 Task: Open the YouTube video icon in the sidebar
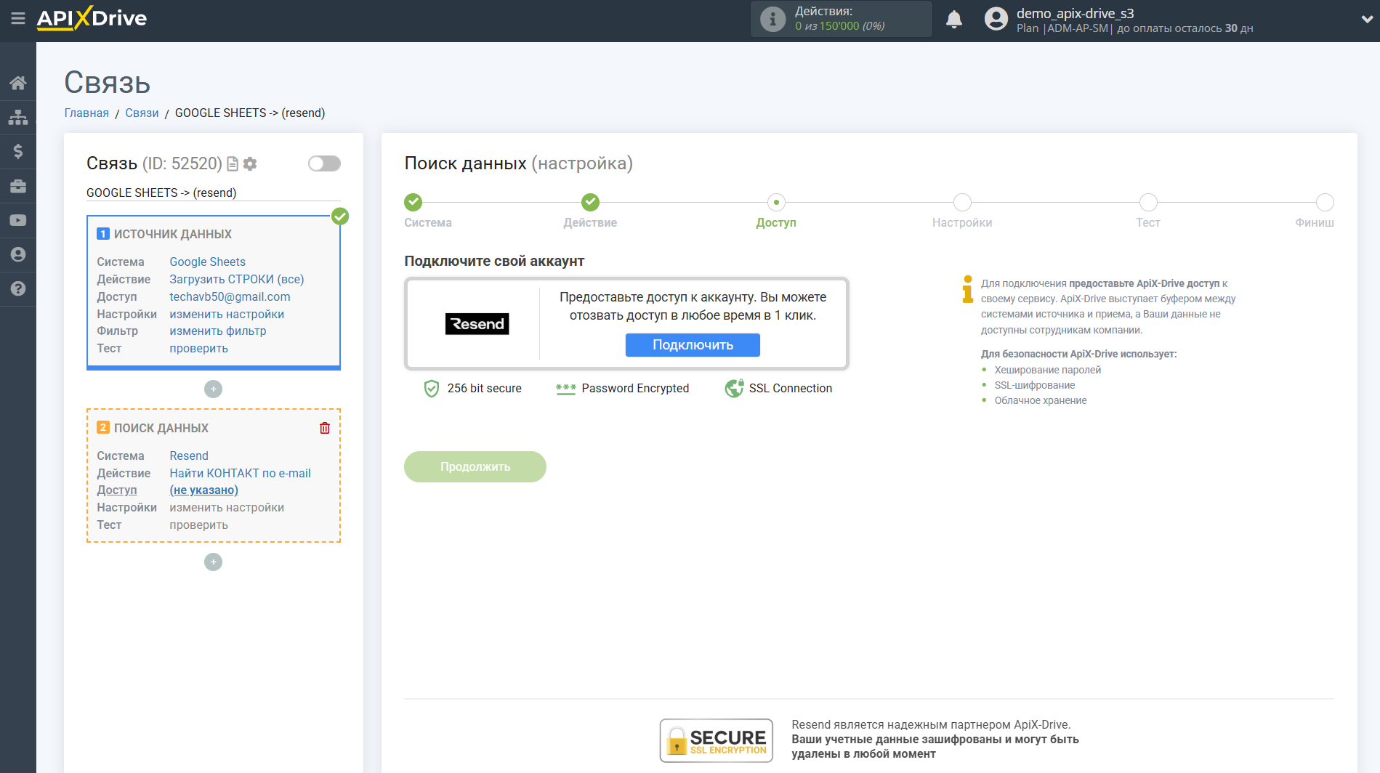point(17,220)
